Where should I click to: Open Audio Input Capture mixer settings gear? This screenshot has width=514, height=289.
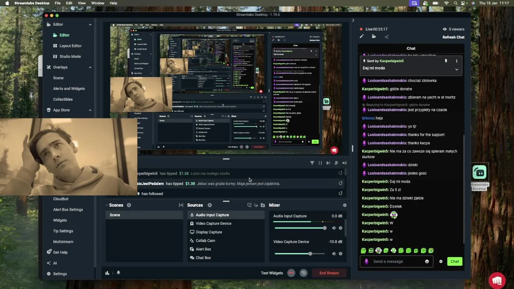pyautogui.click(x=341, y=228)
